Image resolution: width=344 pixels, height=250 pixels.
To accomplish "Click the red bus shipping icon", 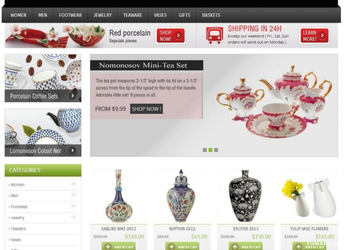I will pyautogui.click(x=214, y=35).
